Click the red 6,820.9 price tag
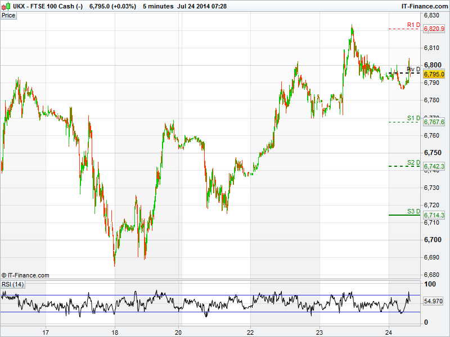 434,29
